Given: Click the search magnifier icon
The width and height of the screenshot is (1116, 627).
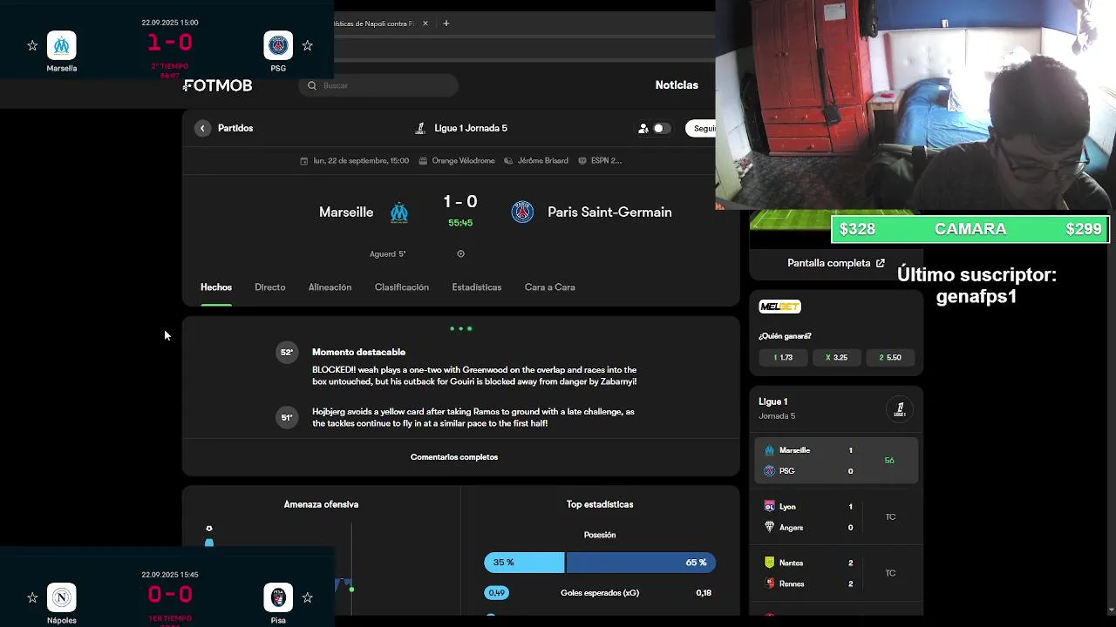Looking at the screenshot, I should (312, 85).
